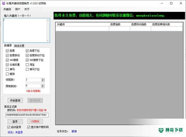The height and width of the screenshot is (137, 186).
Task: Click the authorization code input field
Action: click(x=27, y=115)
